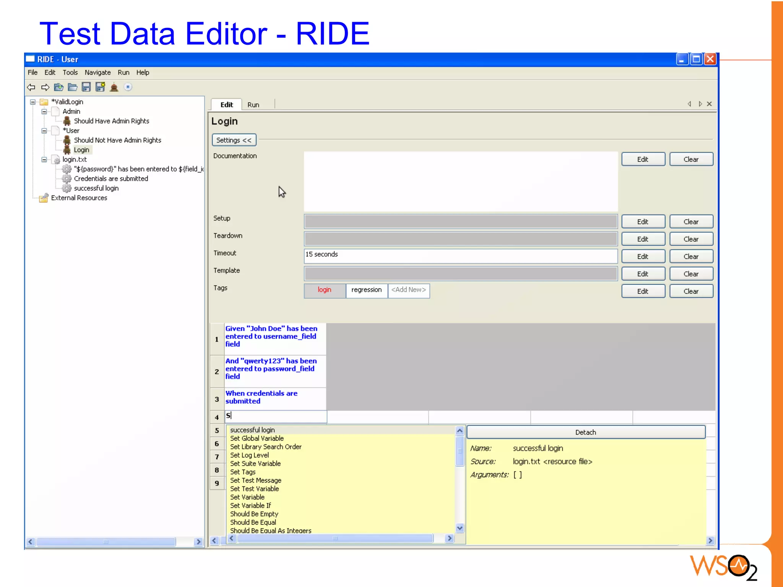Collapse the login.txt resource node
Screen dimensions: 783x587
click(44, 160)
